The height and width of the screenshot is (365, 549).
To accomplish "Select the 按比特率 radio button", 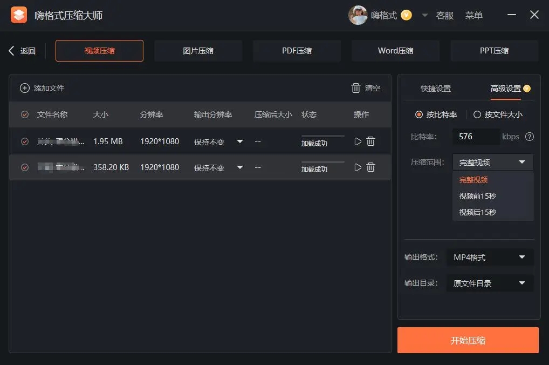I will (419, 114).
